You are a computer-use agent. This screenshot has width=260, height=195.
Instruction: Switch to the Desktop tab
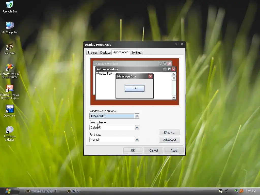click(x=105, y=52)
